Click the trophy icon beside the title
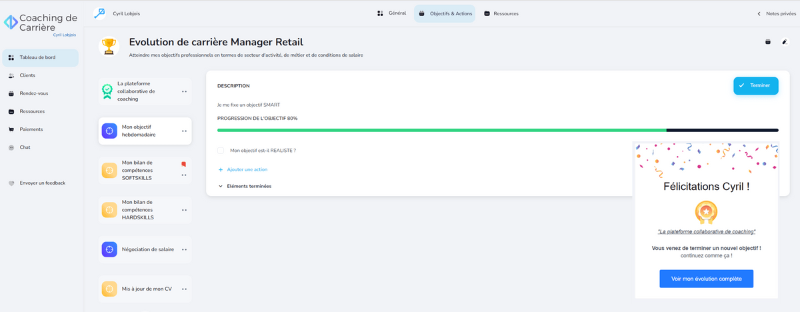The width and height of the screenshot is (800, 312). tap(109, 46)
